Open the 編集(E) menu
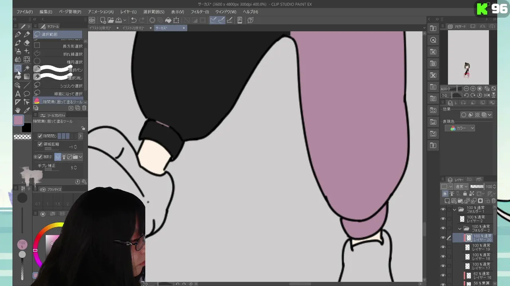The height and width of the screenshot is (286, 510). [46, 12]
